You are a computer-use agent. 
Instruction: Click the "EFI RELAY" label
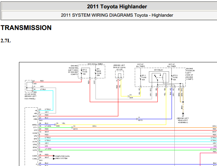(x=159, y=70)
